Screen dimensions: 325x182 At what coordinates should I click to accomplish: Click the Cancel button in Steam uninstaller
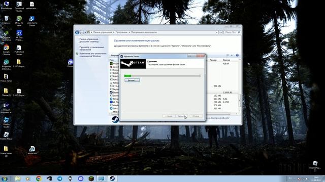[196, 116]
